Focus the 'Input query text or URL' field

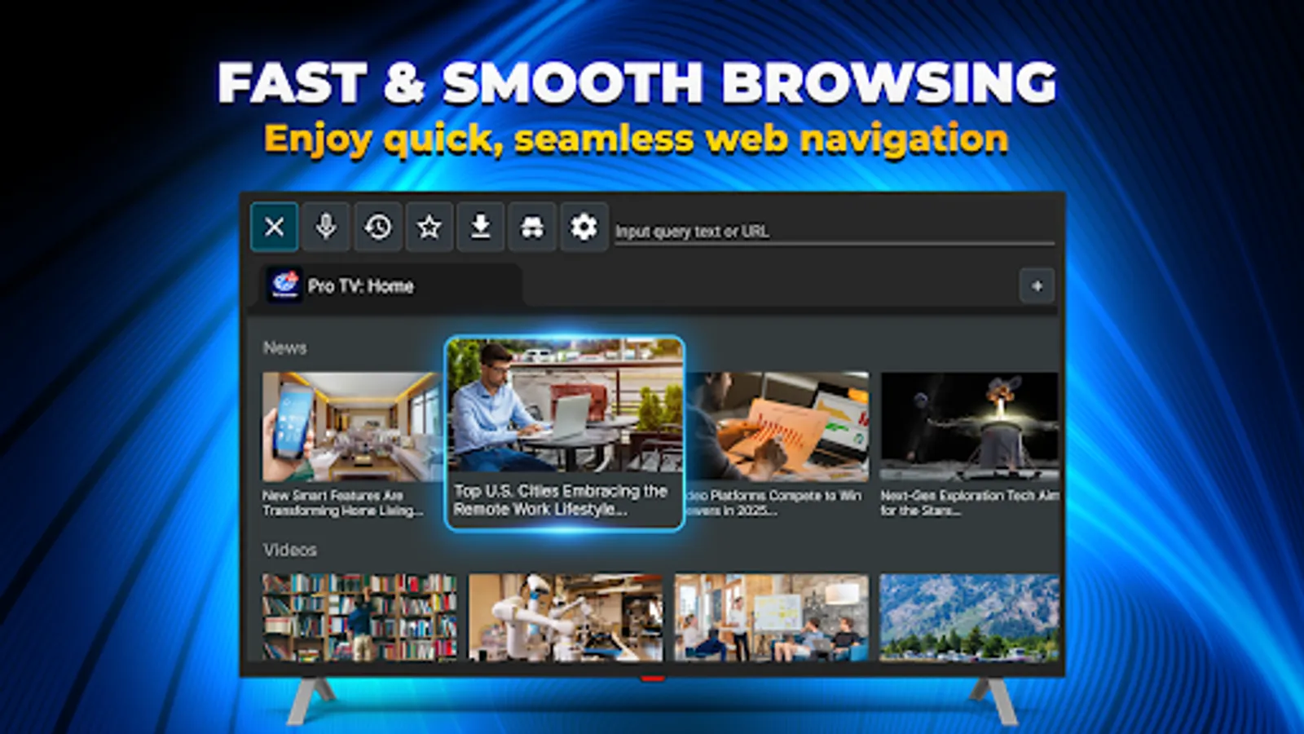point(831,231)
